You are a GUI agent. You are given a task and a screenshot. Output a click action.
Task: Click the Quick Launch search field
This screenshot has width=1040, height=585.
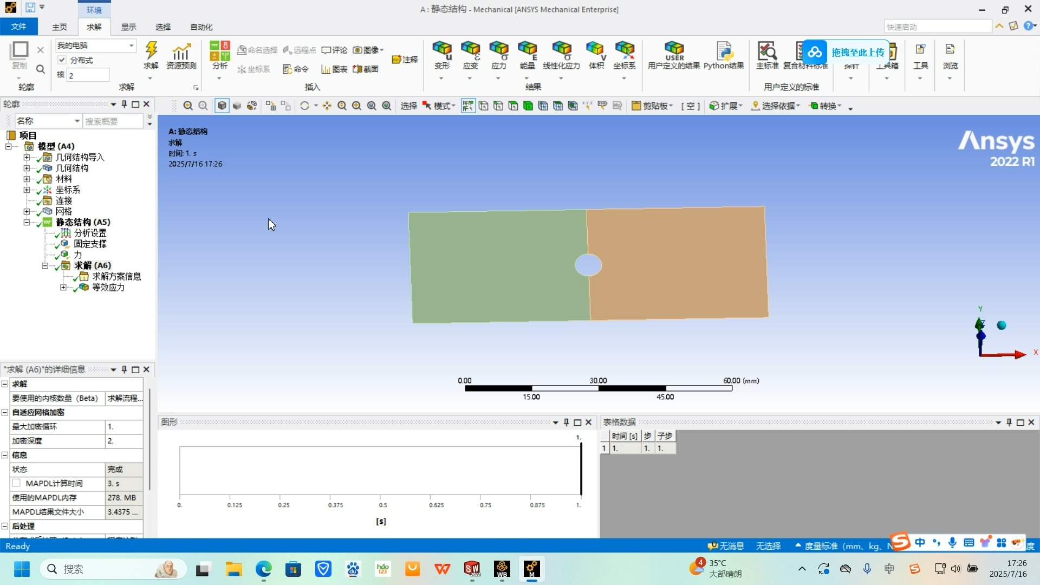938,27
